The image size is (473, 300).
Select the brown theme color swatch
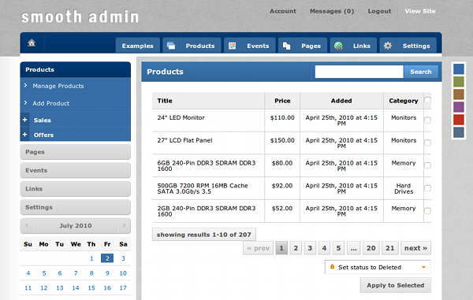point(459,94)
